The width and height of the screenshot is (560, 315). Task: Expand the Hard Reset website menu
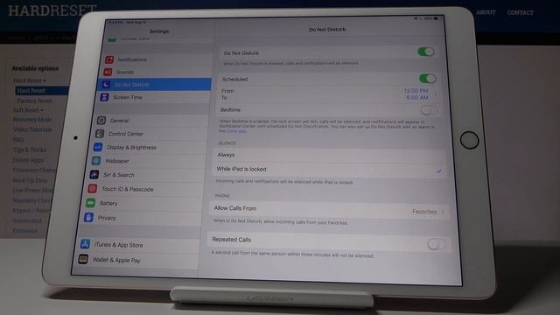[30, 80]
